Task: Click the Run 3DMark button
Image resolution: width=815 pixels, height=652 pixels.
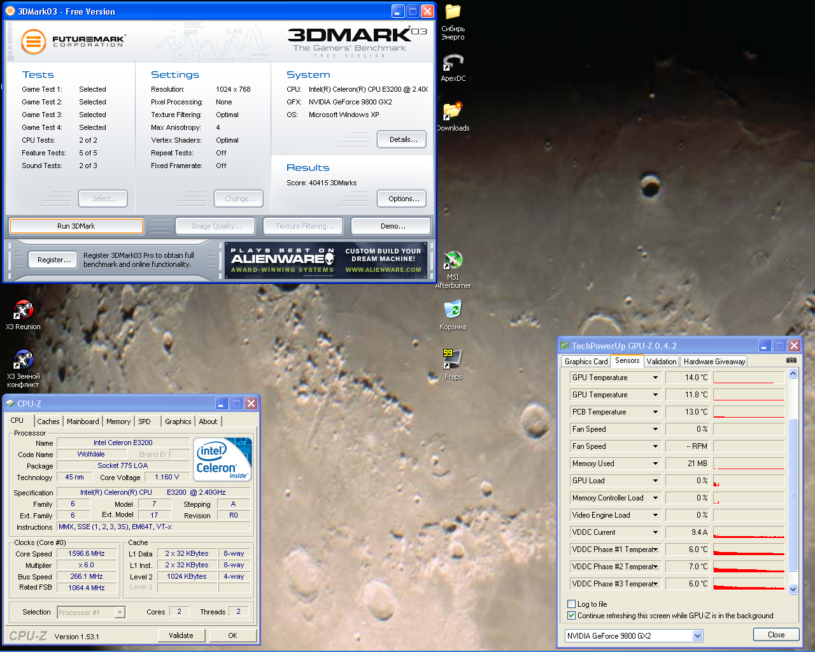Action: 76,226
